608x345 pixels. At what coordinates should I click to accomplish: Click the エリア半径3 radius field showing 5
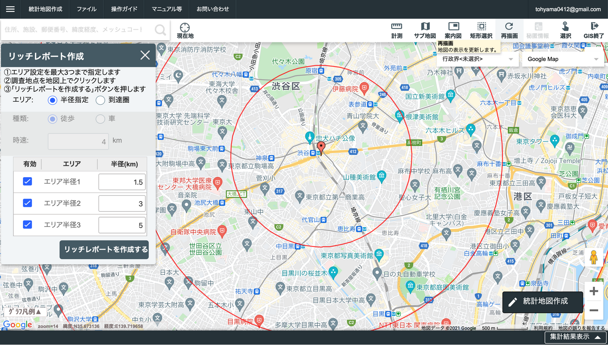click(122, 225)
